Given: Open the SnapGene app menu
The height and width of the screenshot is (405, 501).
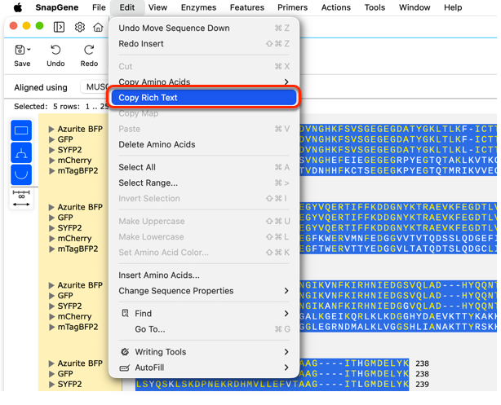Looking at the screenshot, I should click(x=57, y=7).
